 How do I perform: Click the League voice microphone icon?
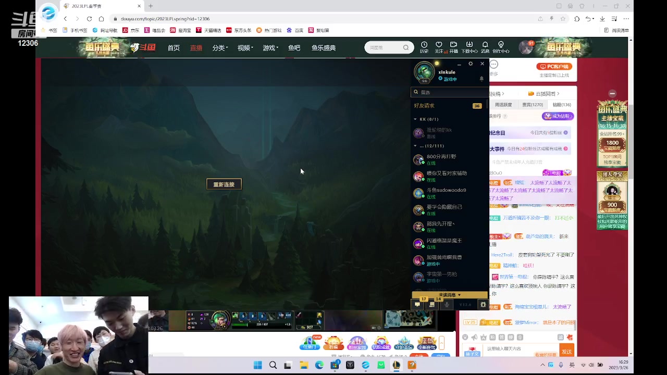click(447, 305)
